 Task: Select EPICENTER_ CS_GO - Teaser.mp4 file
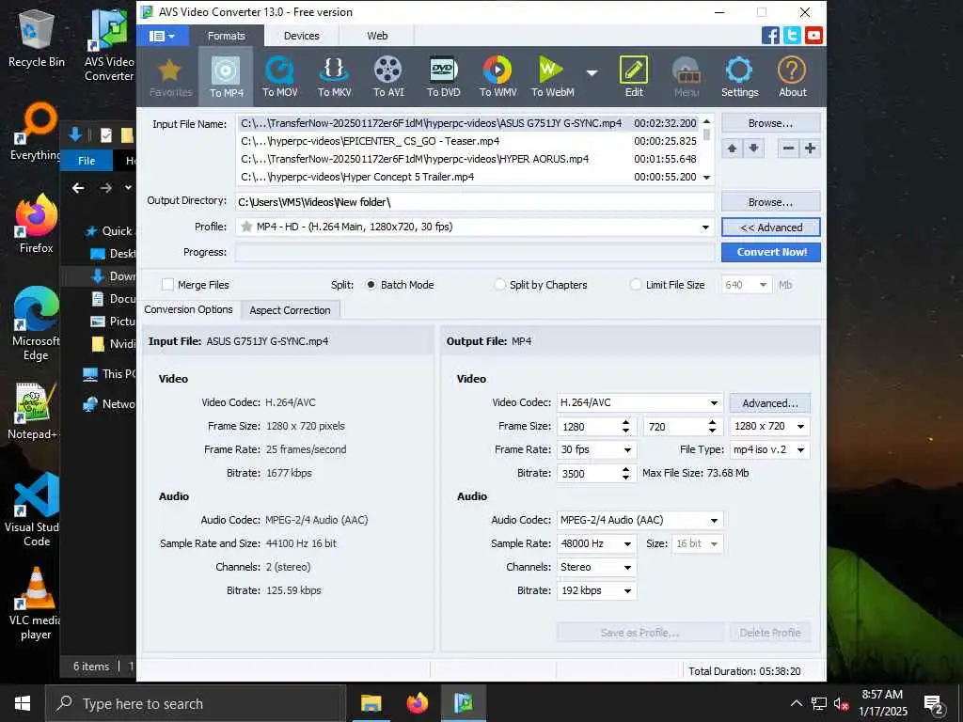click(468, 141)
